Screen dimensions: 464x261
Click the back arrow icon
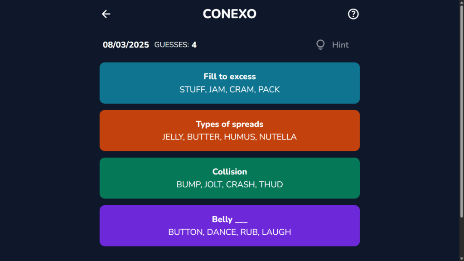tap(106, 14)
